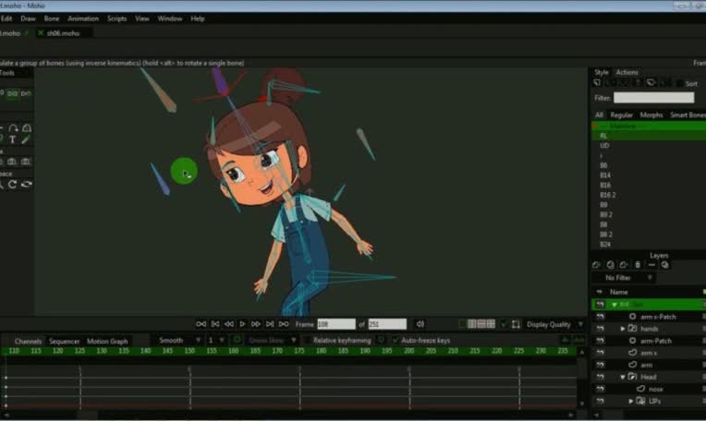Screen dimensions: 706x421
Task: Switch to the Channels timeline tab
Action: pyautogui.click(x=28, y=342)
